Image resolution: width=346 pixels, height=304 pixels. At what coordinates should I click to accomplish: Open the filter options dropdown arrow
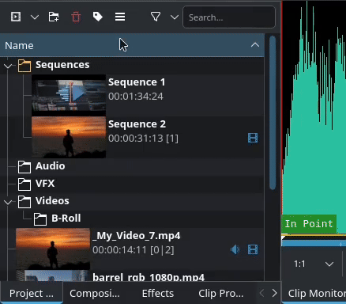175,17
